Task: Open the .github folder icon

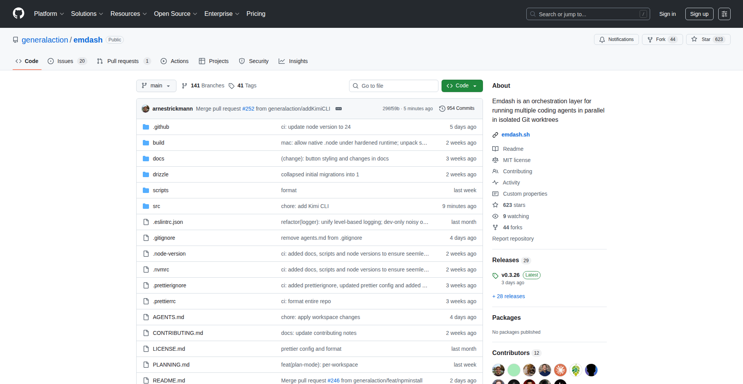Action: (x=146, y=127)
